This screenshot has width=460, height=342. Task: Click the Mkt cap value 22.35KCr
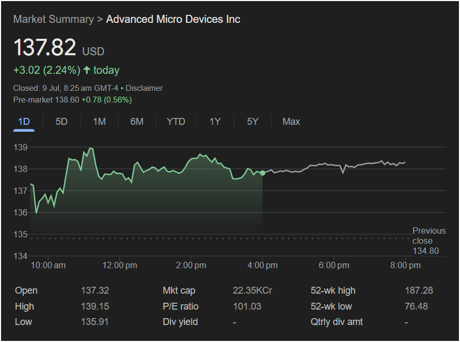[x=252, y=290]
